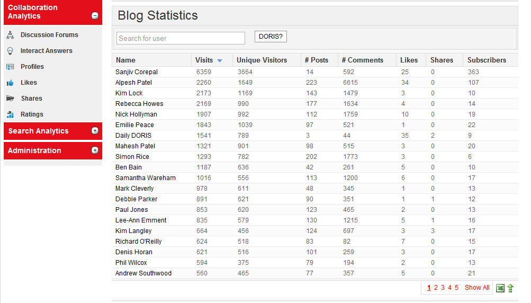The image size is (531, 303).
Task: Select the Simon Rice row name
Action: [132, 157]
